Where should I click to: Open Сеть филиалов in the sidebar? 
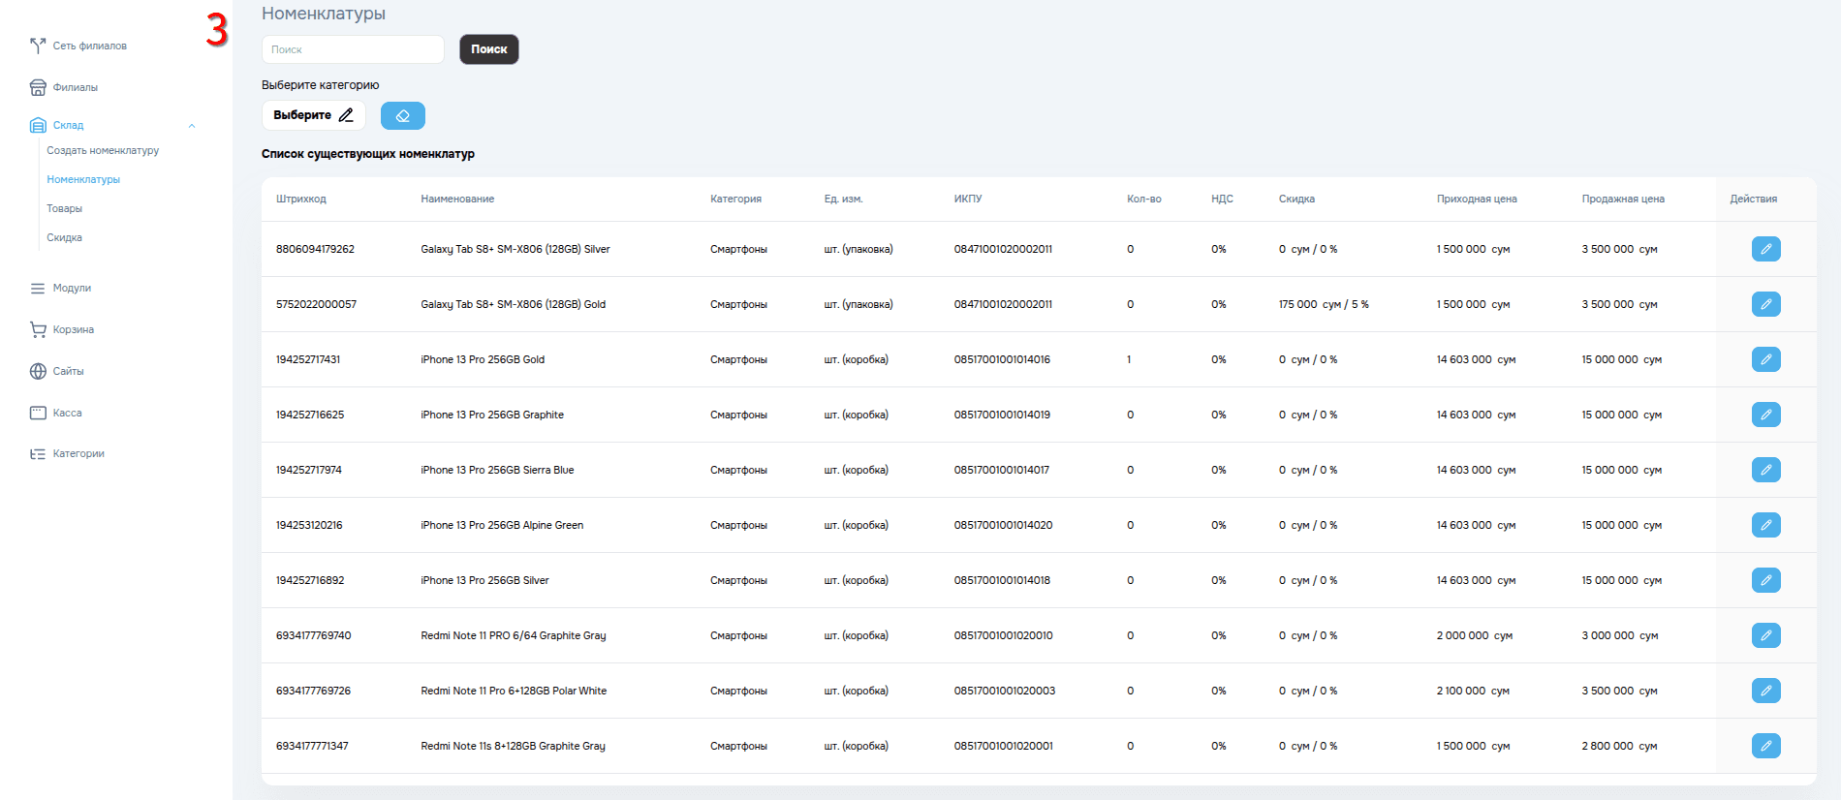click(x=89, y=46)
